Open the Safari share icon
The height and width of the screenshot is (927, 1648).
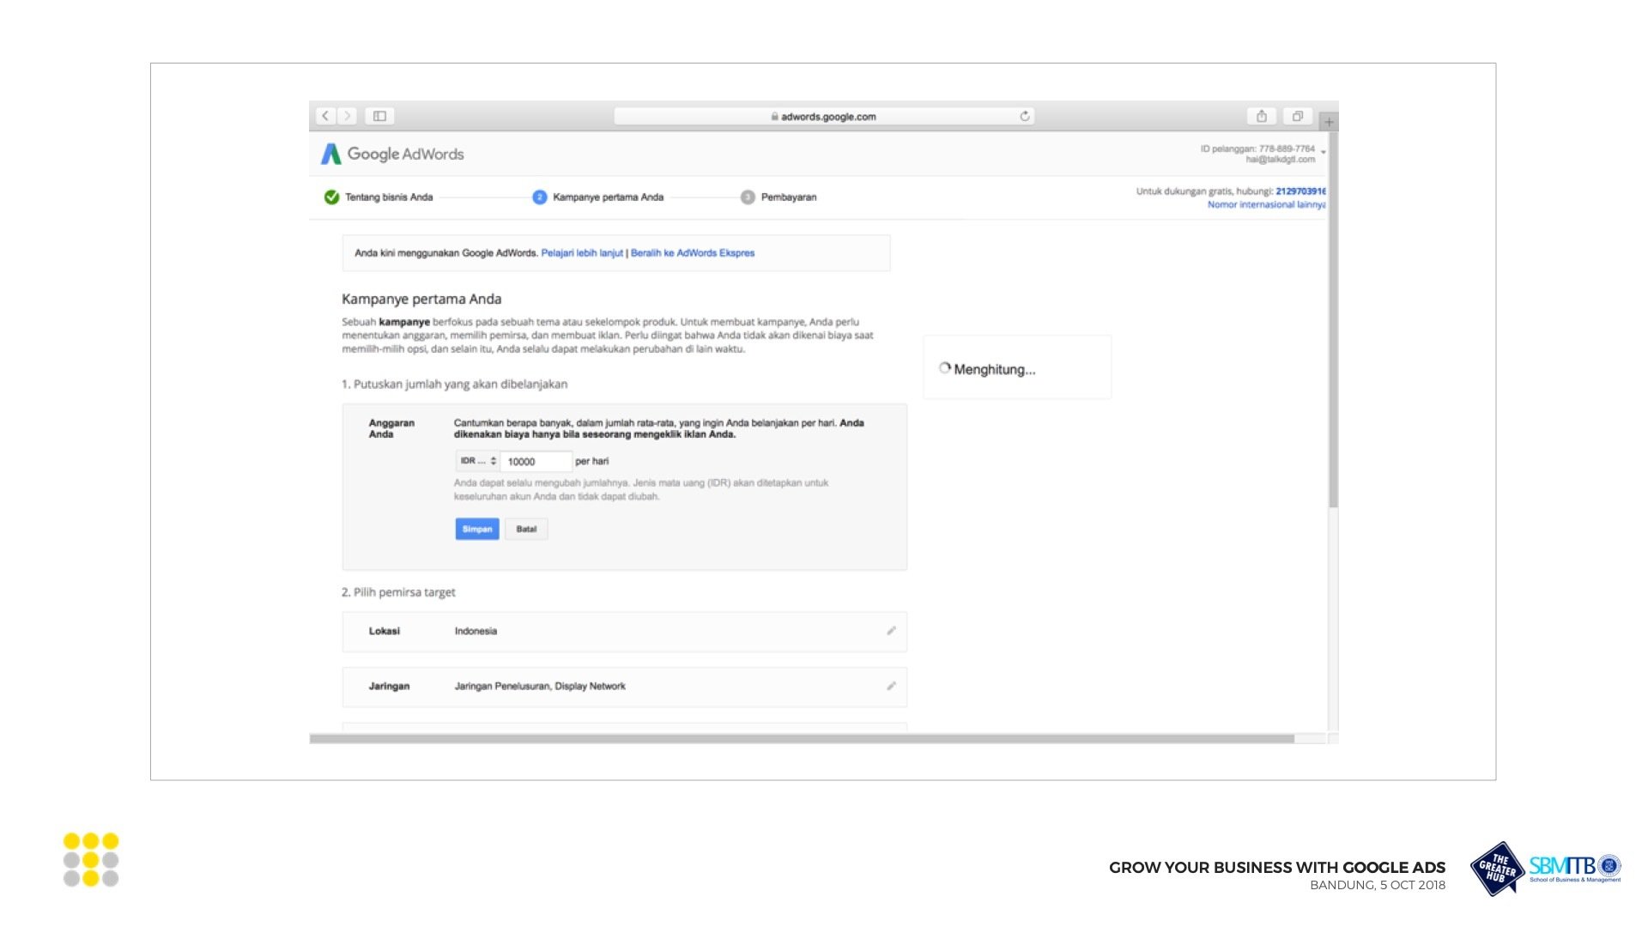1262,116
